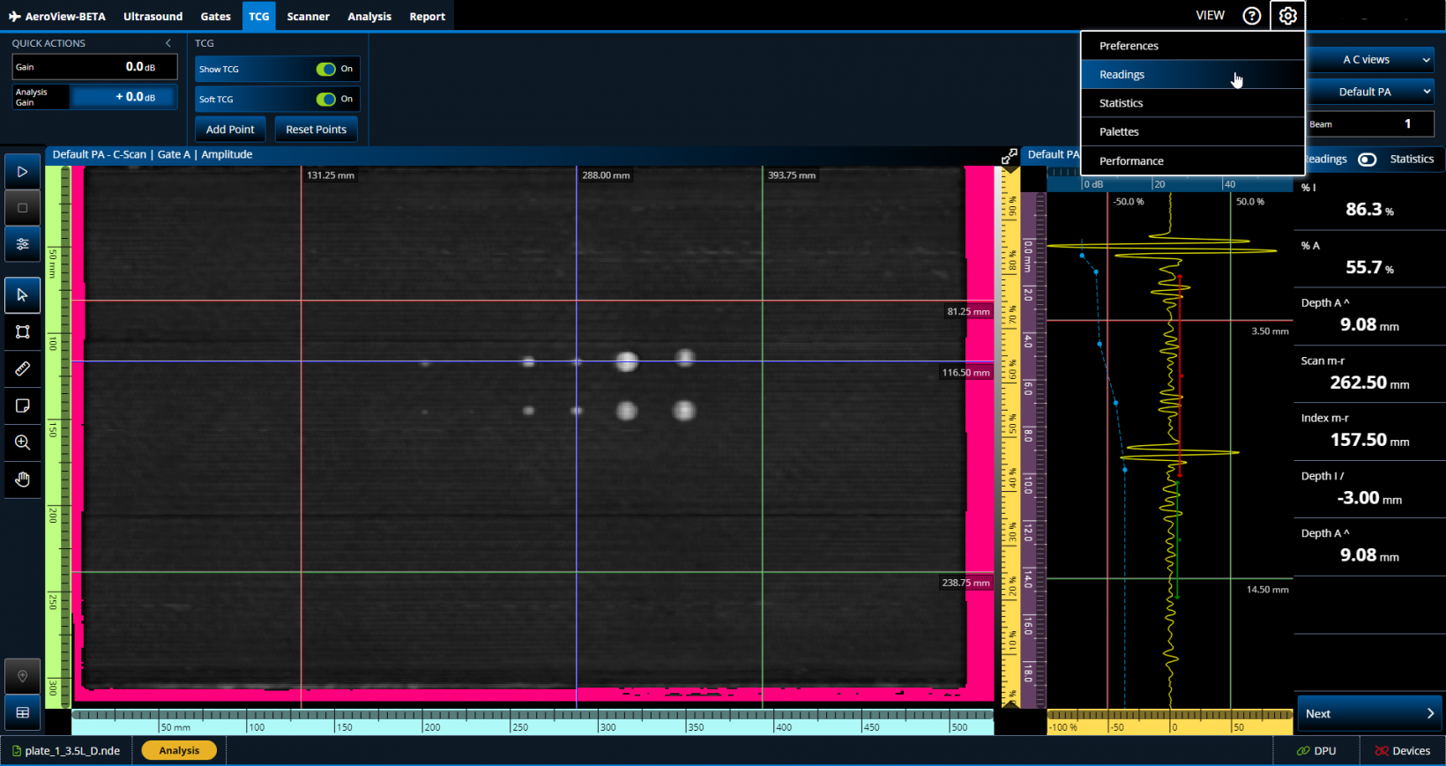Select the ruler measurement tool
Image resolution: width=1446 pixels, height=766 pixels.
tap(23, 368)
